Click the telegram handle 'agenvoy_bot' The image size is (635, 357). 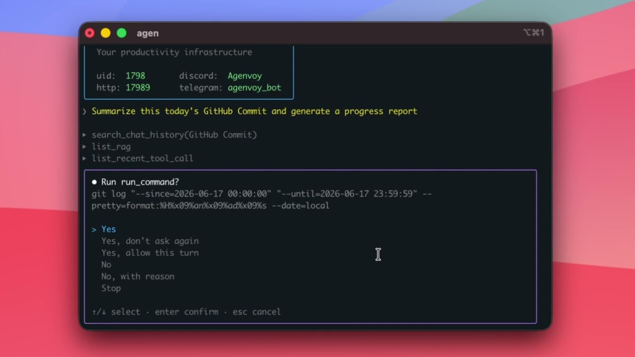pos(254,88)
